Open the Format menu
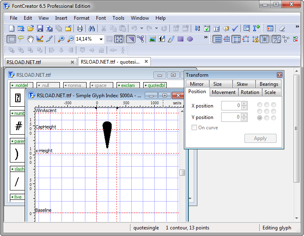Image resolution: width=304 pixels, height=236 pixels. [82, 18]
